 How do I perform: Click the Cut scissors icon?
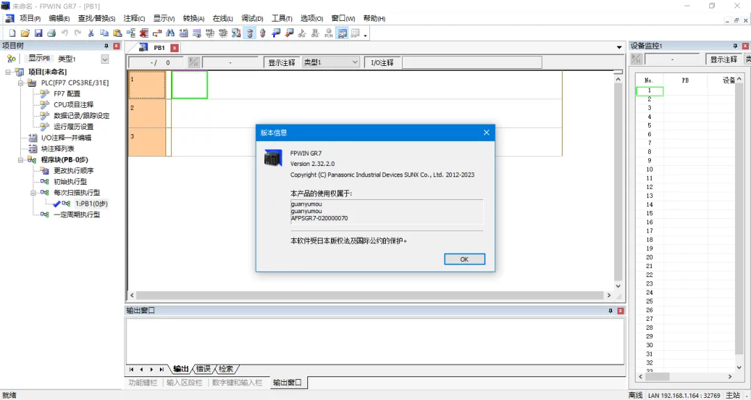90,33
